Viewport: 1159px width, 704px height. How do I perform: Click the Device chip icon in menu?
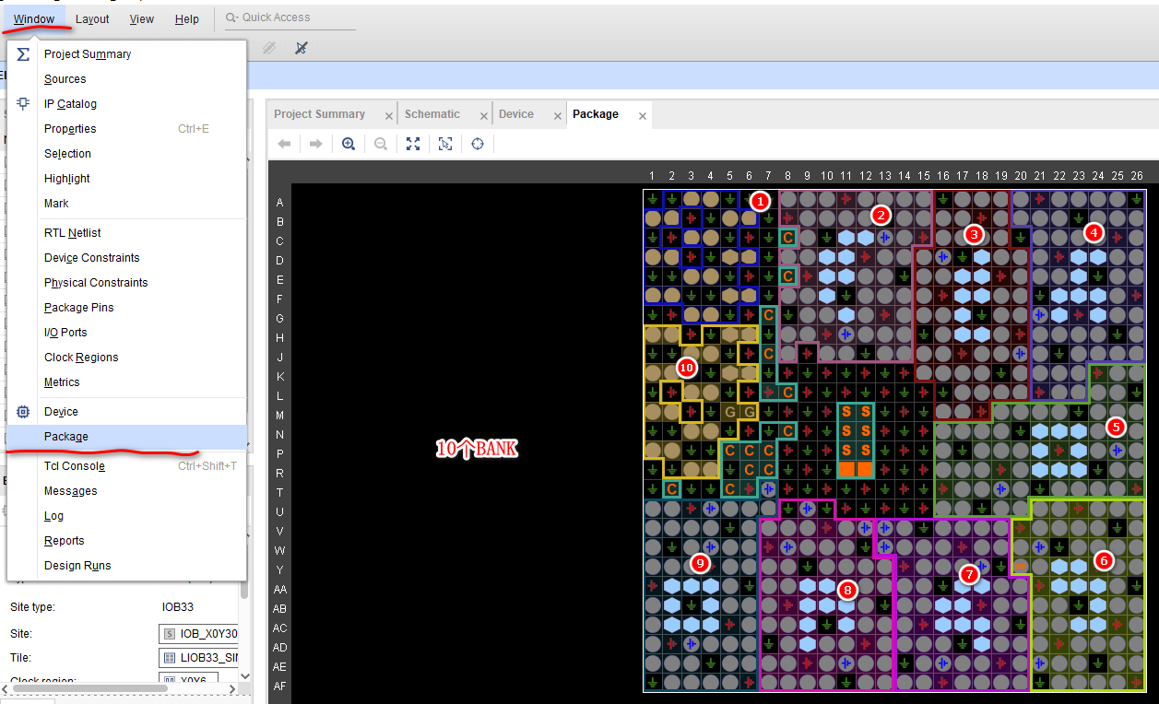[23, 412]
